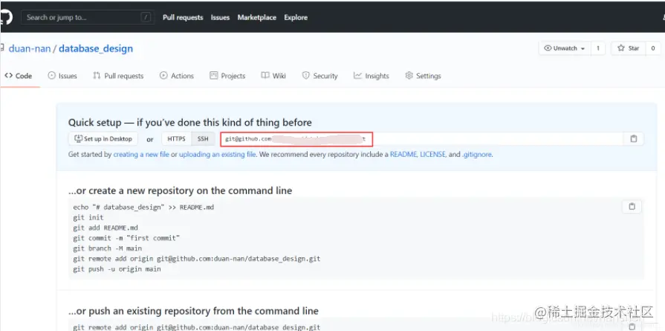Image resolution: width=665 pixels, height=331 pixels.
Task: Open the Security tab
Action: [x=319, y=76]
